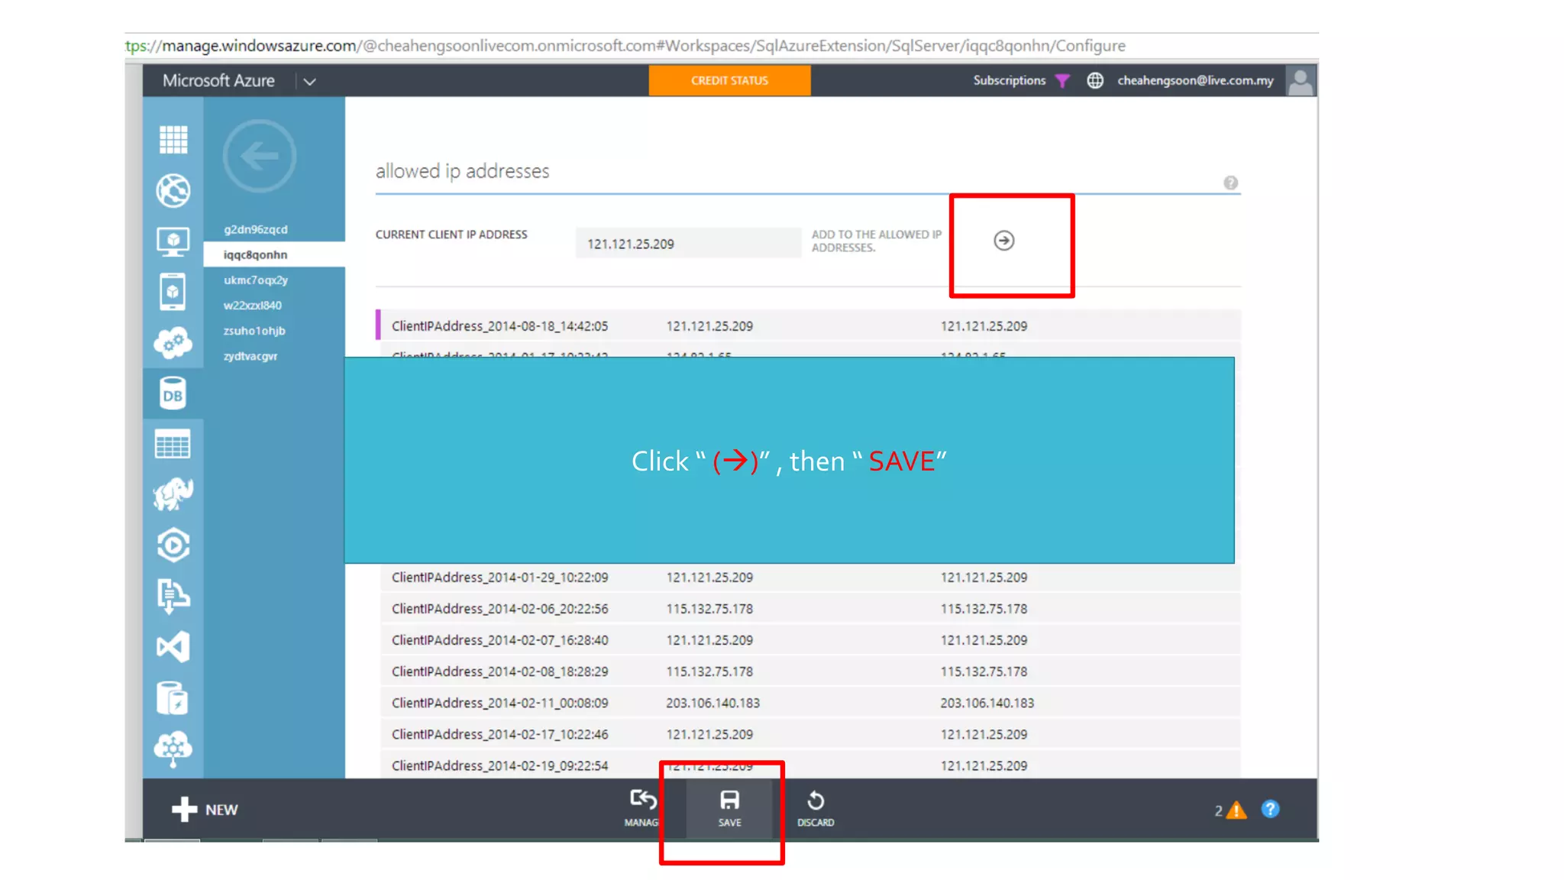Click the CREDIT STATUS button

729,80
